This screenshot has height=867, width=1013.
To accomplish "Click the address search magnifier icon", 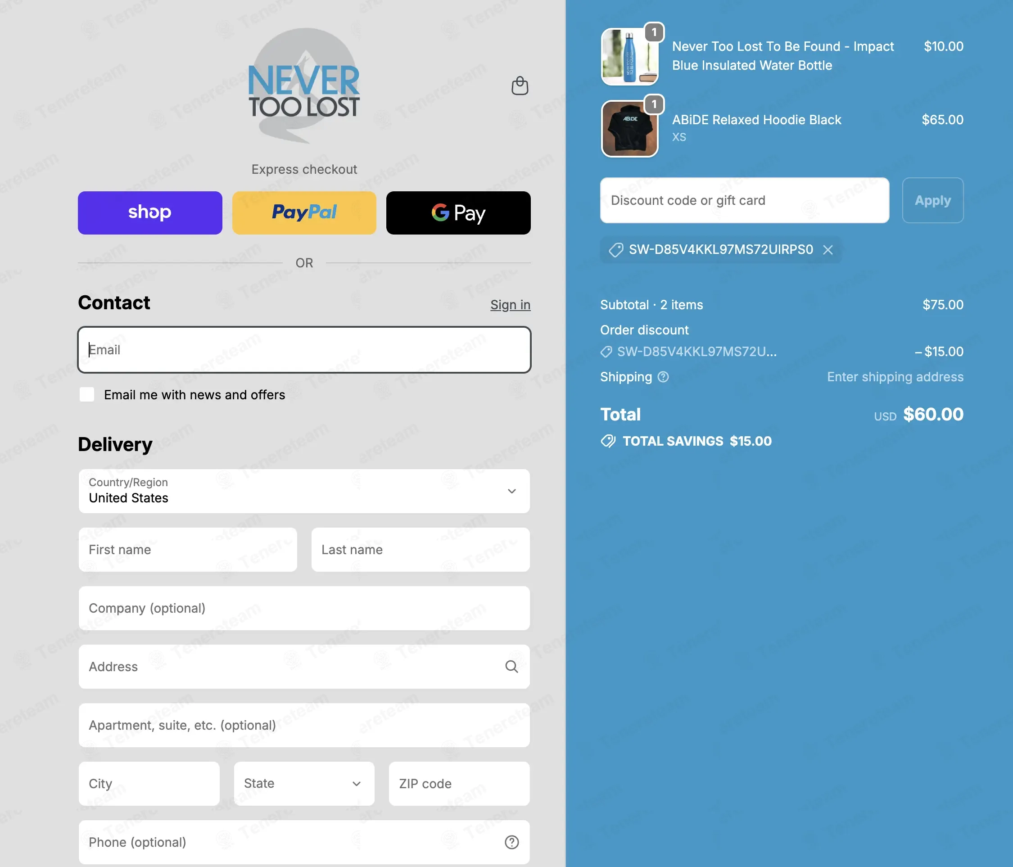I will pyautogui.click(x=511, y=667).
